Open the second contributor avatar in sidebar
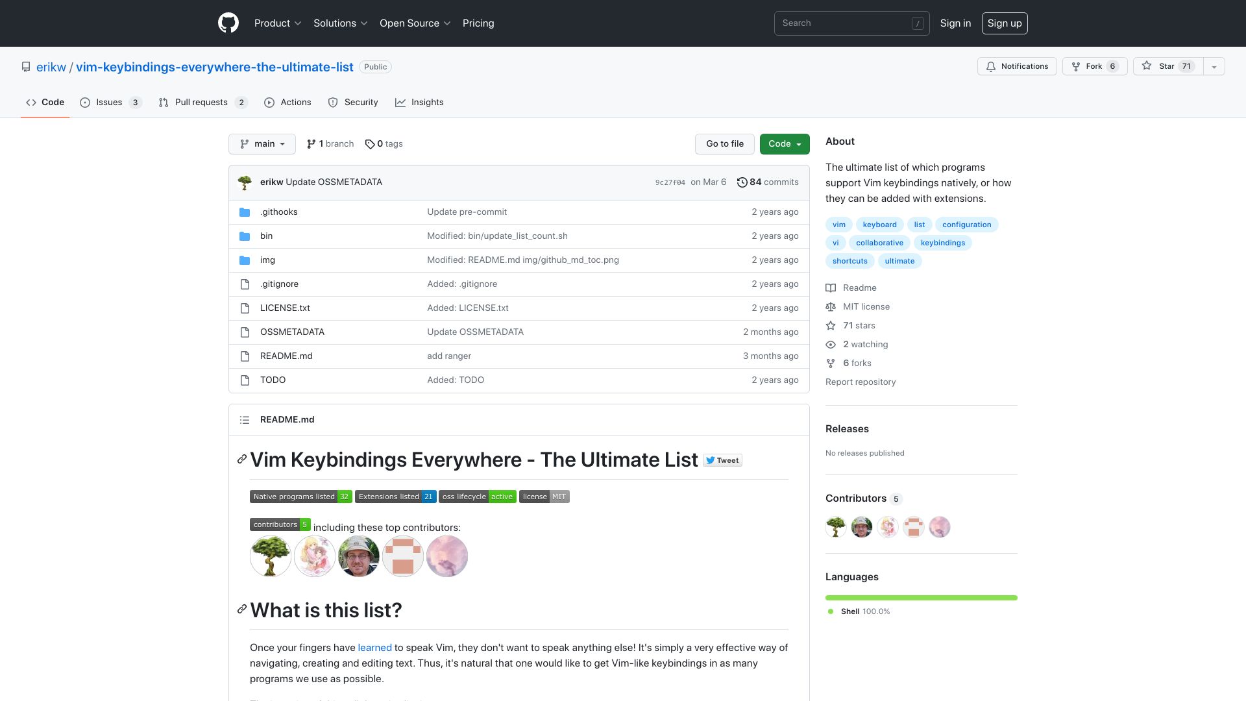Viewport: 1246px width, 701px height. 862,527
